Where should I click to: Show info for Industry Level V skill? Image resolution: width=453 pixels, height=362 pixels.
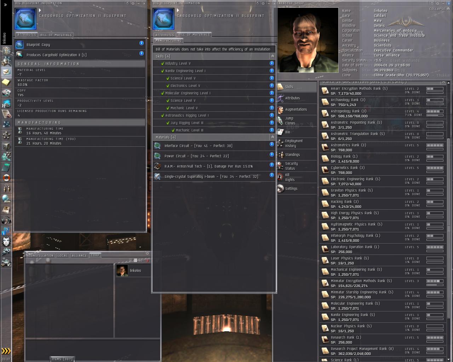[272, 63]
